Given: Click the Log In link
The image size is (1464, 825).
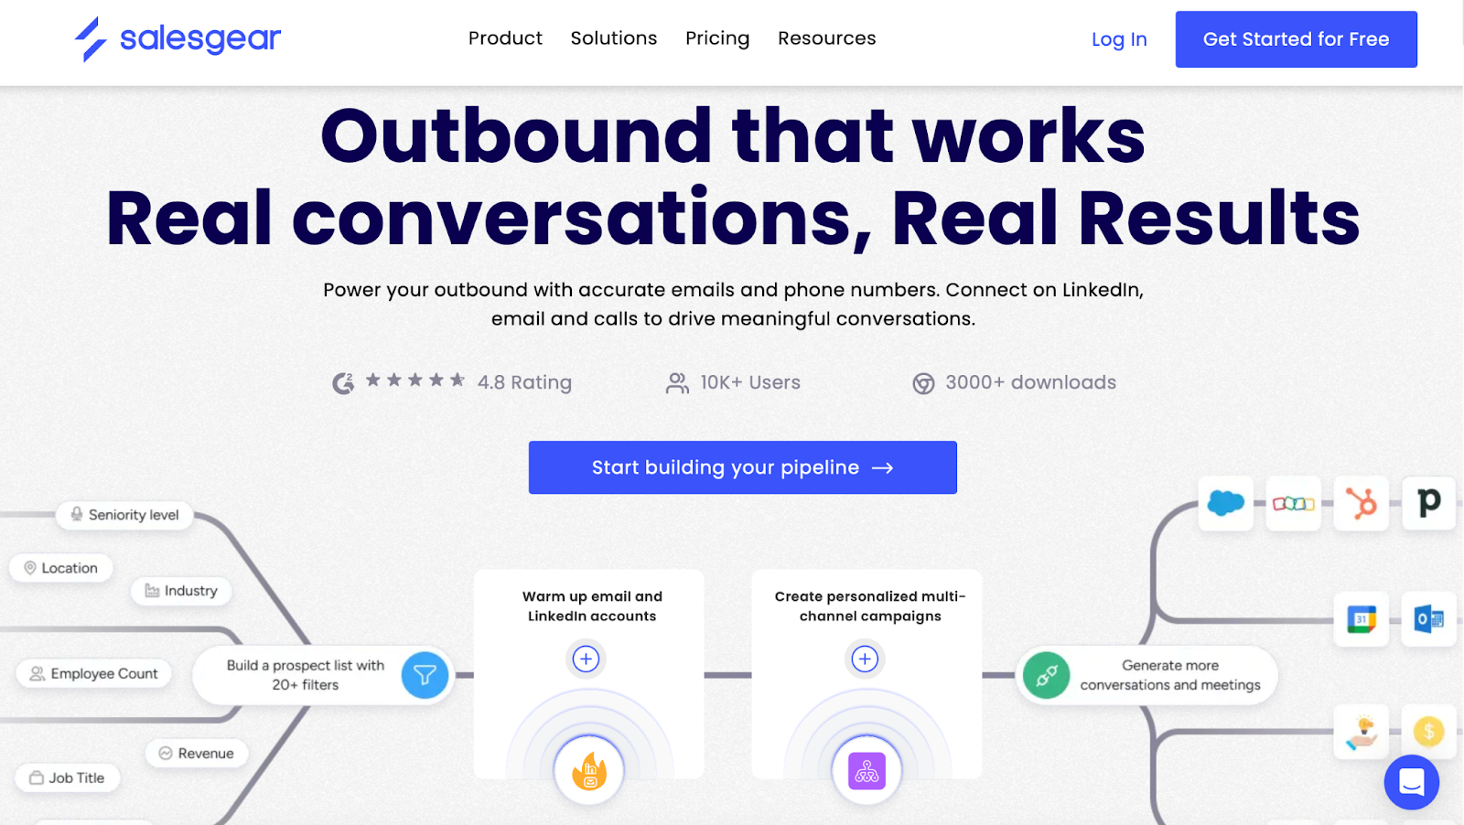Looking at the screenshot, I should tap(1118, 39).
